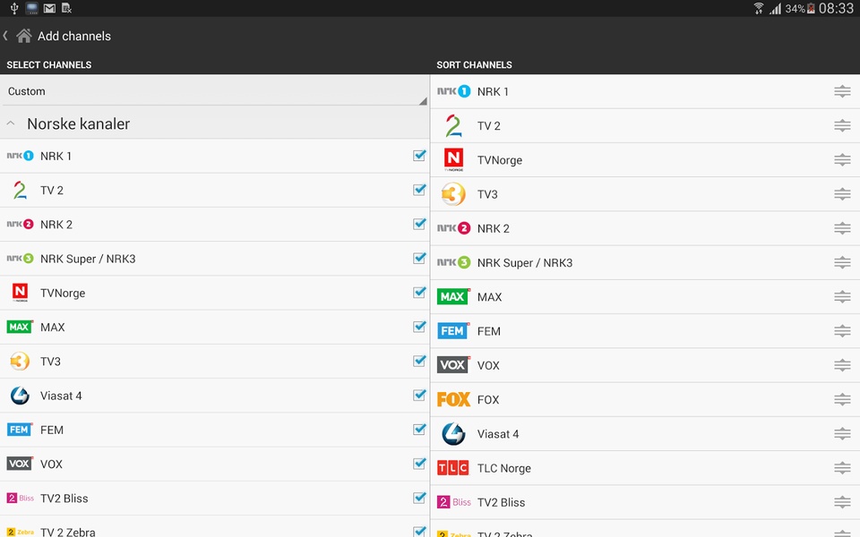Uncheck the NRK 1 channel checkbox
This screenshot has height=537, width=860.
pyautogui.click(x=419, y=156)
